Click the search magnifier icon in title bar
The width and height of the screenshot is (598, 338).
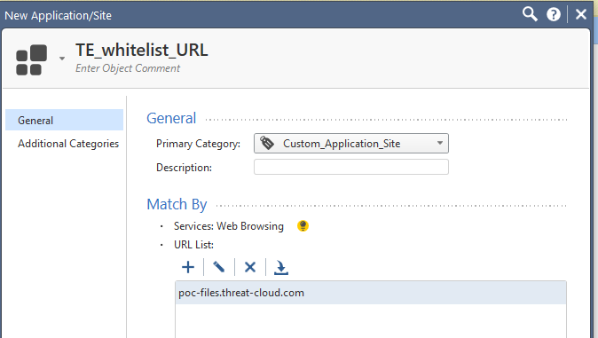click(530, 14)
